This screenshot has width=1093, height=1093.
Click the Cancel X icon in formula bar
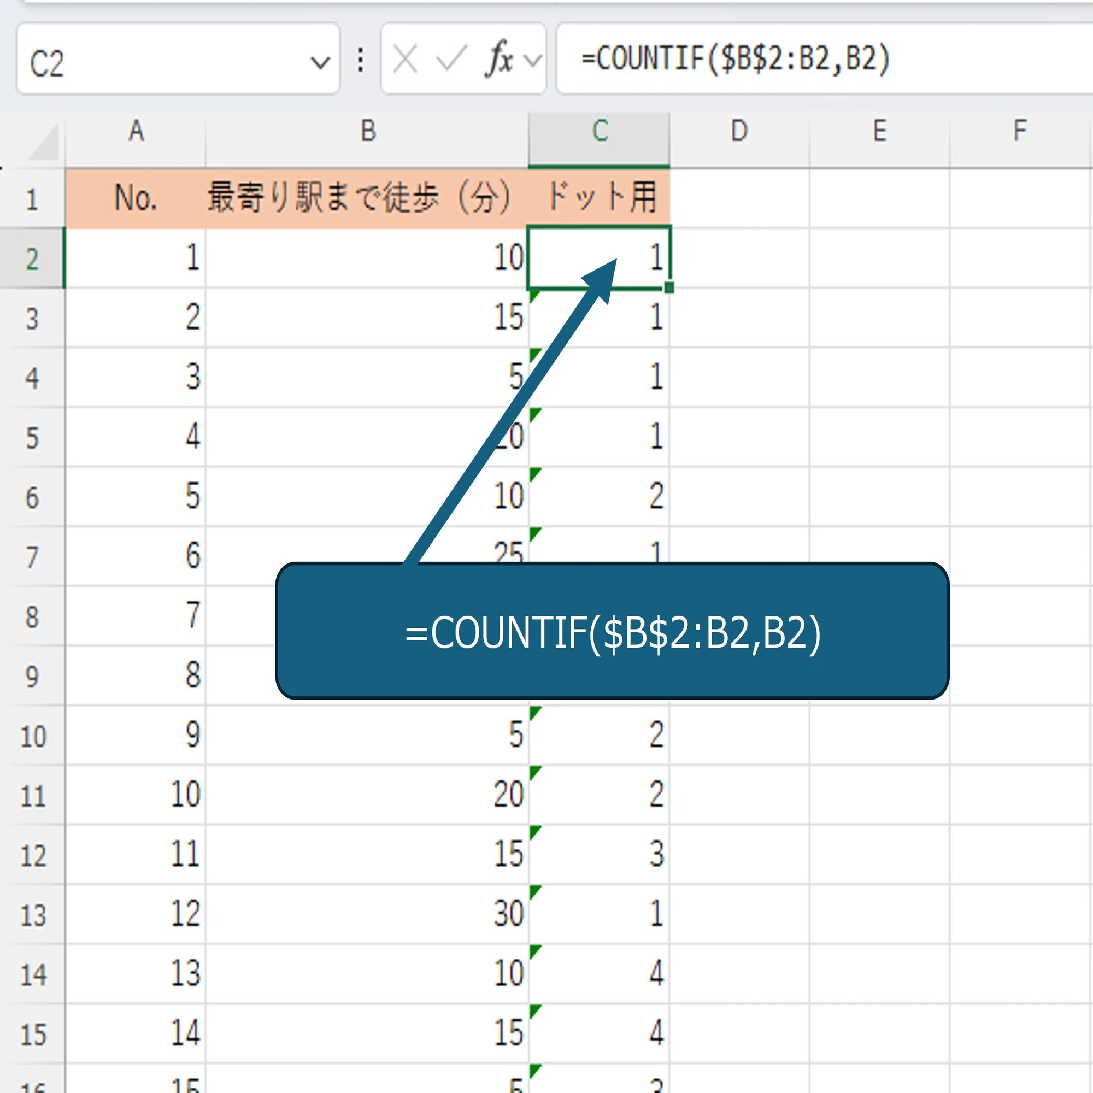click(x=405, y=60)
